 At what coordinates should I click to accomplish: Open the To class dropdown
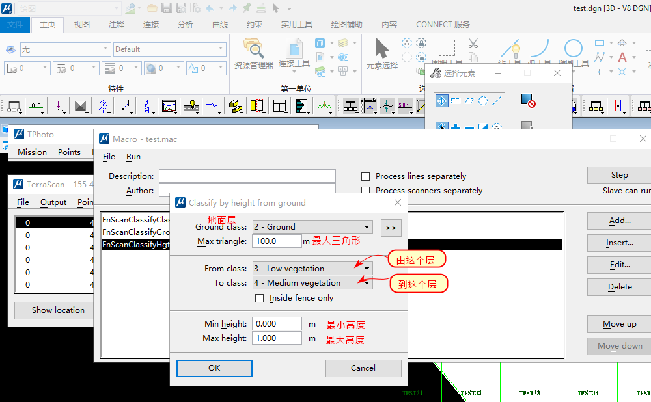tap(312, 283)
